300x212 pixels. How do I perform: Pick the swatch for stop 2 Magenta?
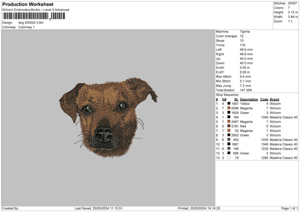228,108
